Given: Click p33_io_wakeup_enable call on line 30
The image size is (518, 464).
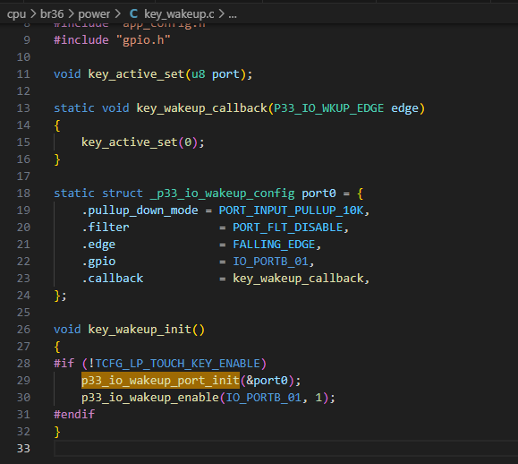Looking at the screenshot, I should pyautogui.click(x=150, y=398).
